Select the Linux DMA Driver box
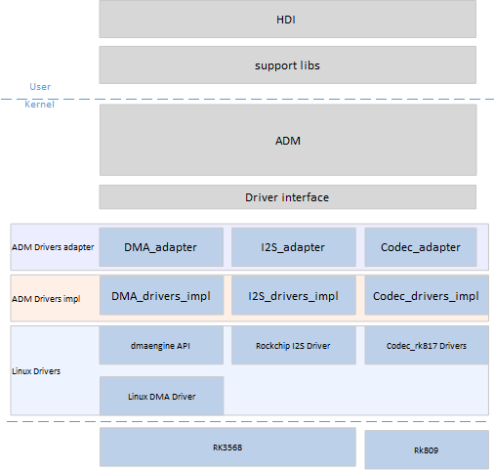The image size is (494, 470). tap(162, 396)
